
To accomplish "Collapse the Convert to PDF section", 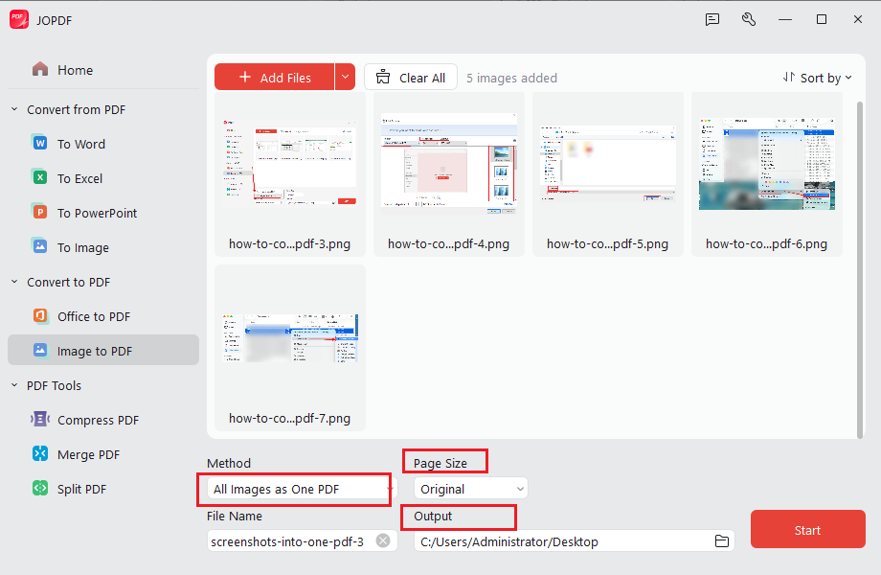I will tap(14, 282).
